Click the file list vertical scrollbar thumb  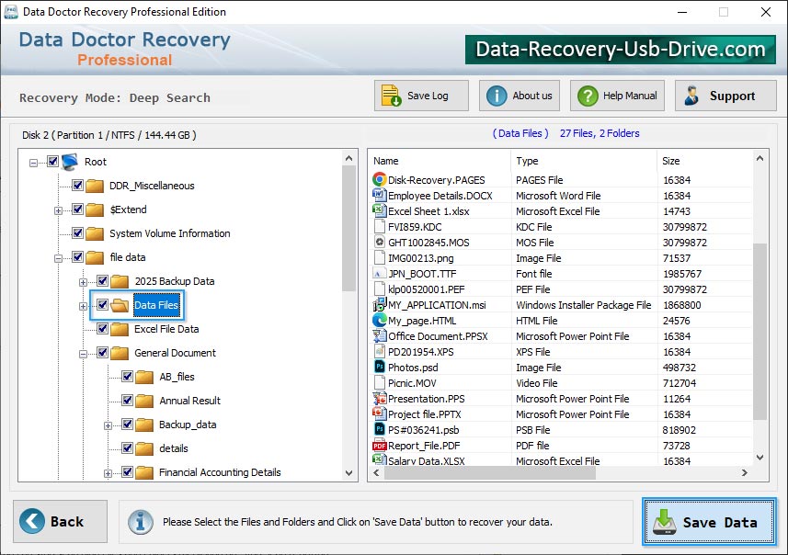tap(759, 332)
